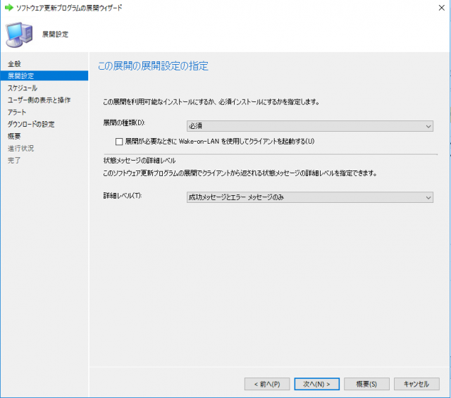Select 概要 in the left navigation
The height and width of the screenshot is (398, 451).
coord(15,136)
